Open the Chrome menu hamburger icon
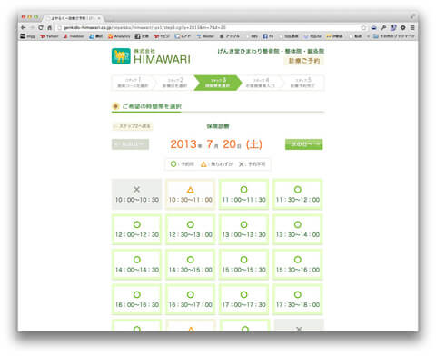The width and height of the screenshot is (436, 356). pyautogui.click(x=412, y=27)
